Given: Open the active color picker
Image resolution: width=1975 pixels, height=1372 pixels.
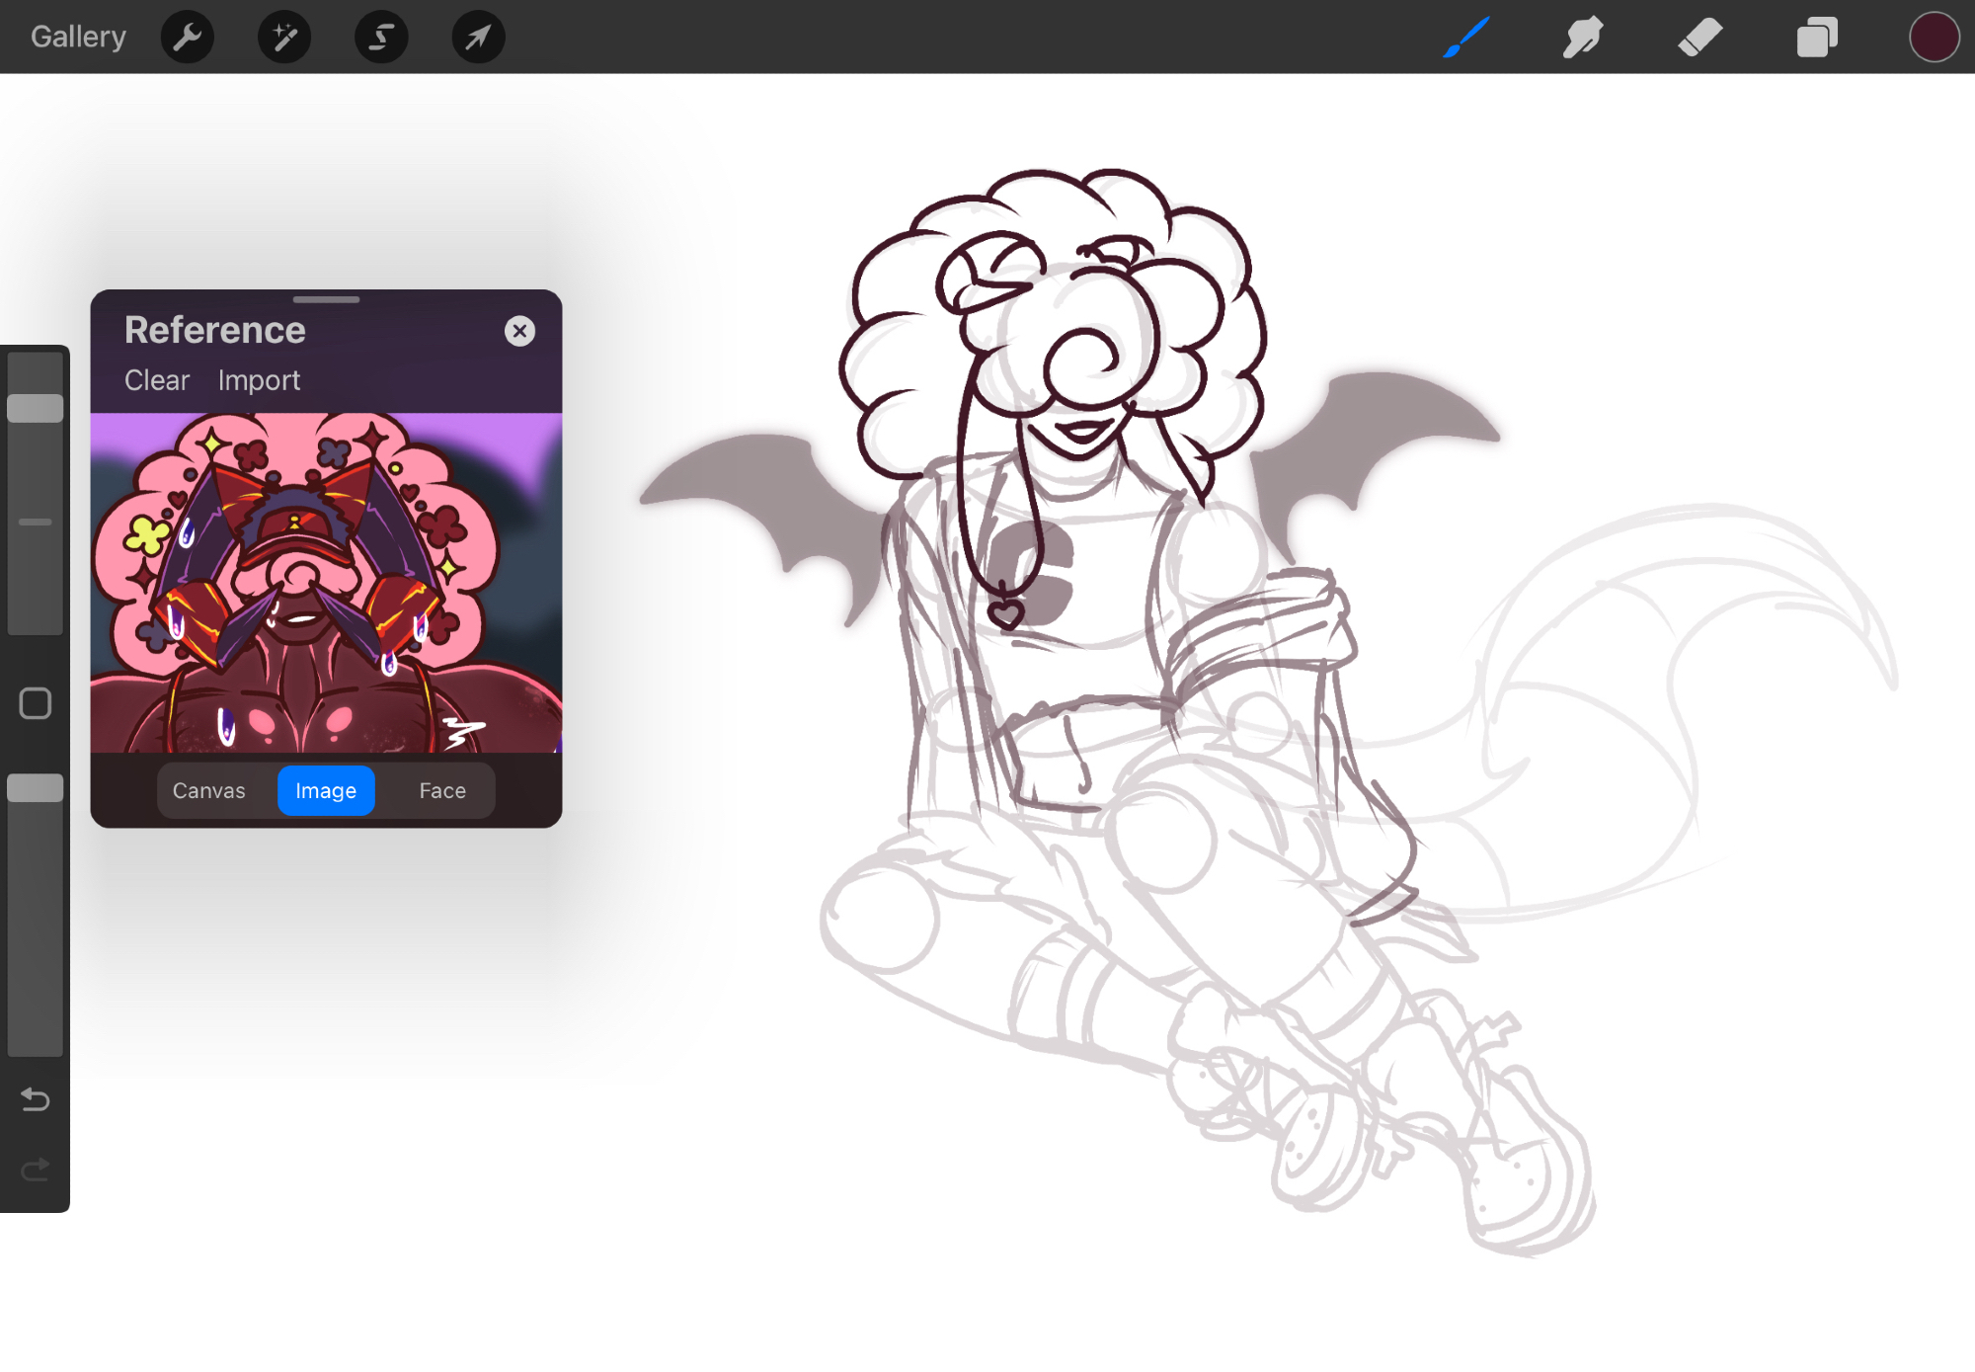Looking at the screenshot, I should (1933, 38).
